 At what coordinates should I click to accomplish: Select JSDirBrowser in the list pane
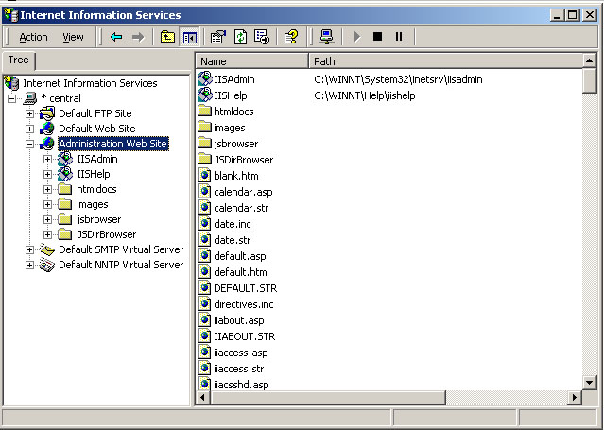[244, 160]
